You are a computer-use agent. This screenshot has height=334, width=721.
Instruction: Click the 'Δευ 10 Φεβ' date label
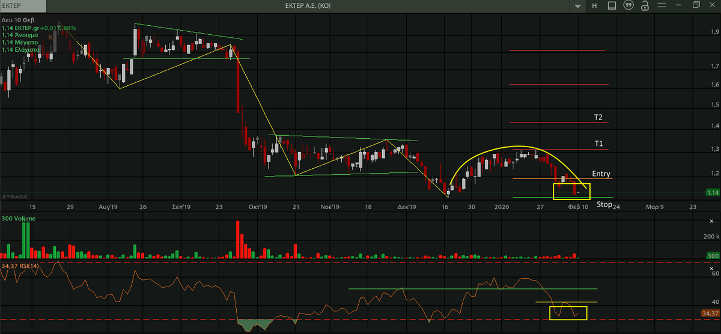point(17,21)
